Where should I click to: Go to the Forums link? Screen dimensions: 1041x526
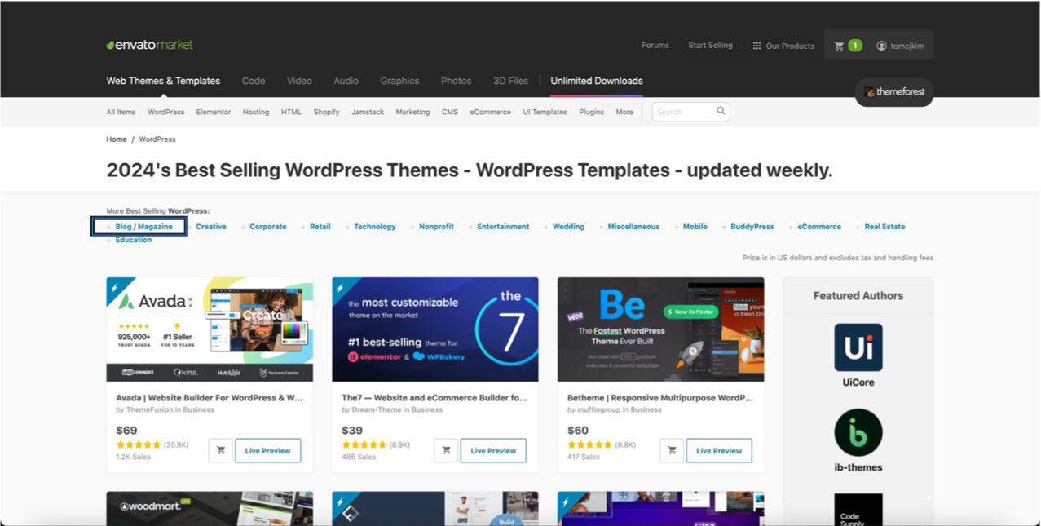point(655,45)
